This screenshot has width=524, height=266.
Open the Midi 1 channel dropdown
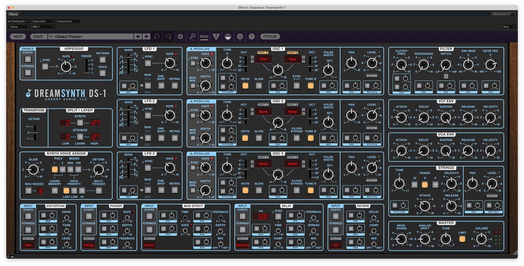click(x=43, y=27)
